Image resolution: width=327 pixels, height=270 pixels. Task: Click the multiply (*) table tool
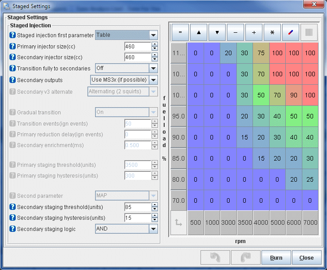272,32
